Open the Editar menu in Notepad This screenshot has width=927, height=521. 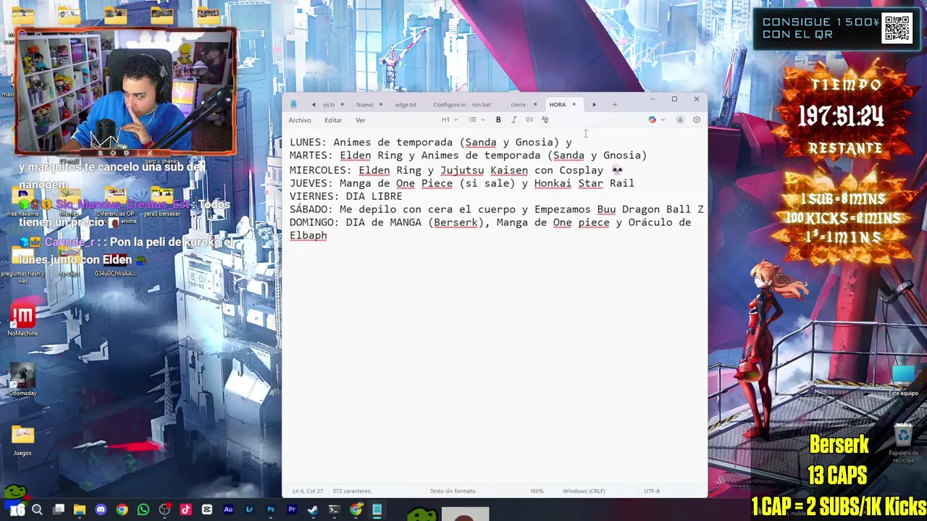[333, 120]
